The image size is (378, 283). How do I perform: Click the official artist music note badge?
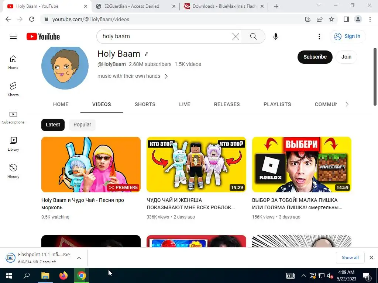point(146,54)
